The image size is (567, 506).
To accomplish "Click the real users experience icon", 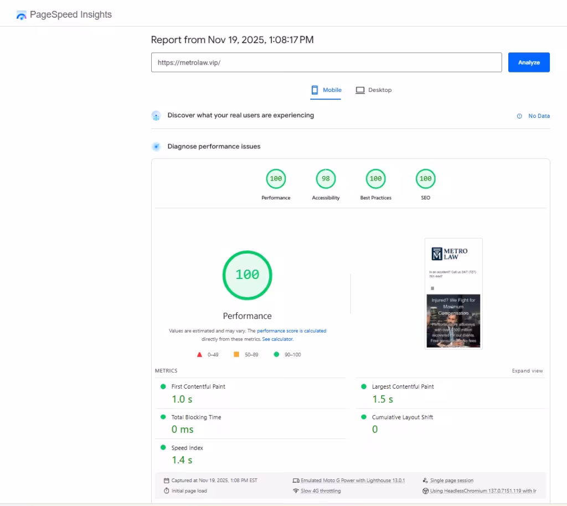I will tap(156, 116).
